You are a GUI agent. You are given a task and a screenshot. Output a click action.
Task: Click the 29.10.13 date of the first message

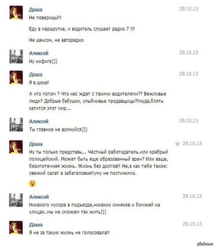188,9
